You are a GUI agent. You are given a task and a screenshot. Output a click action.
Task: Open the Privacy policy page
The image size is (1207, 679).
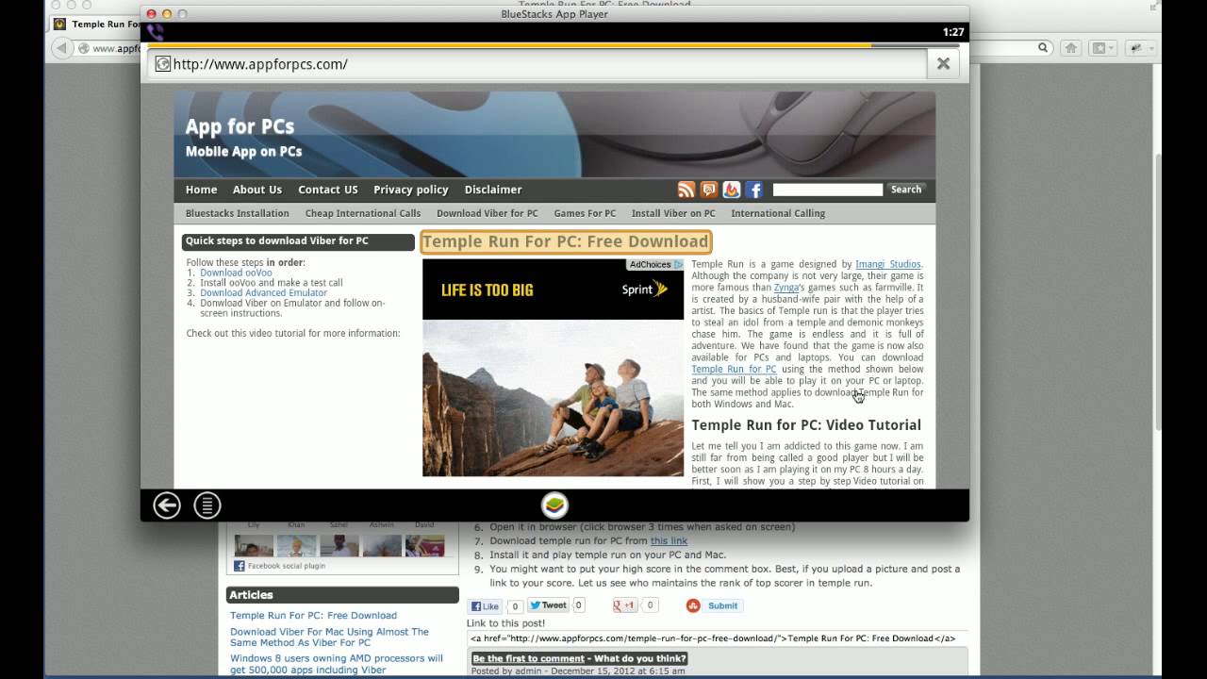411,190
